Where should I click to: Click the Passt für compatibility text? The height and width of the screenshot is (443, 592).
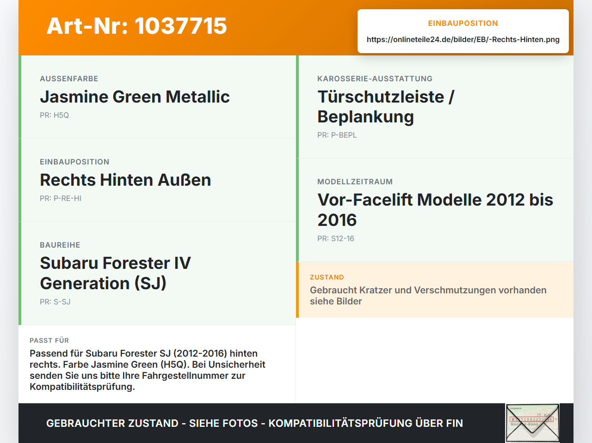tap(148, 370)
